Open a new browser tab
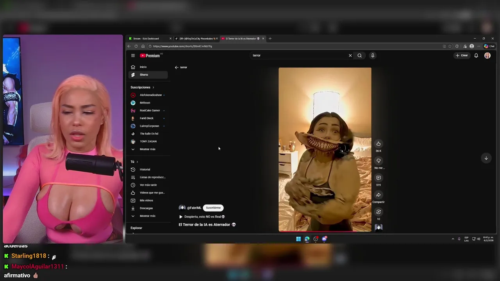The height and width of the screenshot is (281, 500). click(270, 39)
